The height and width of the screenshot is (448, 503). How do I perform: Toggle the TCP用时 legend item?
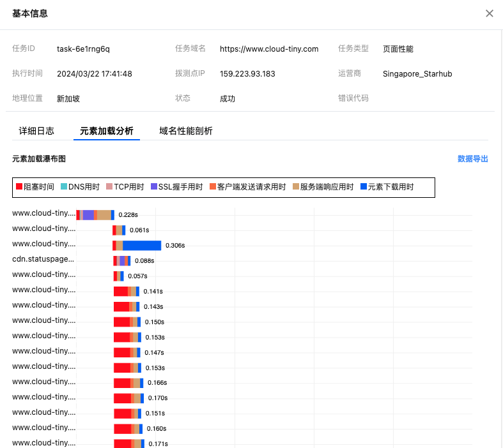pyautogui.click(x=125, y=187)
